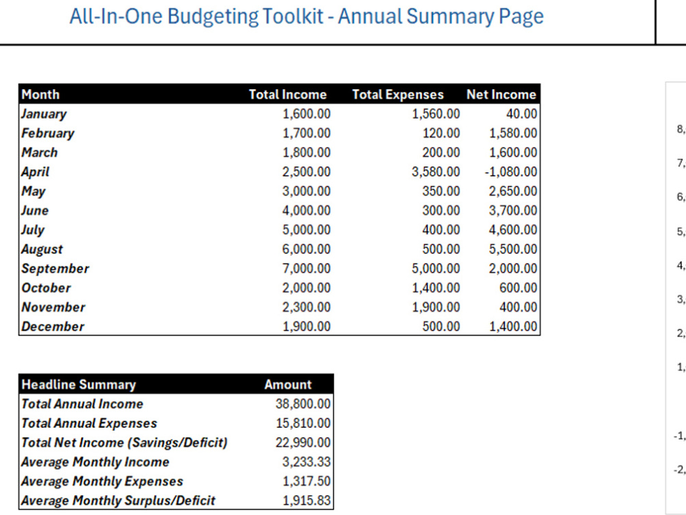Select the 'Amount' header cell
This screenshot has width=686, height=515.
pyautogui.click(x=288, y=385)
